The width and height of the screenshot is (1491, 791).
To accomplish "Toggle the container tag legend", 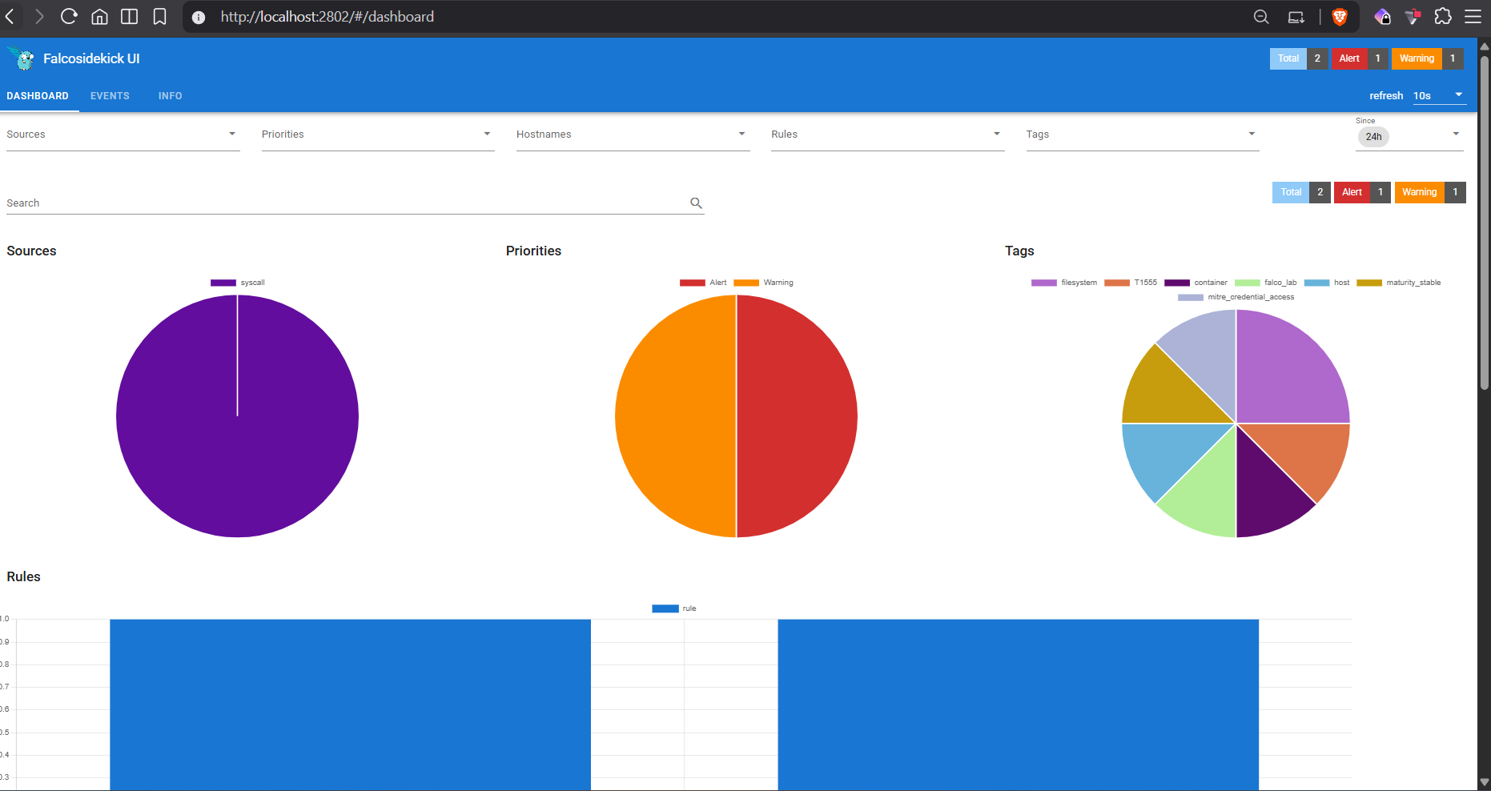I will [x=1196, y=283].
